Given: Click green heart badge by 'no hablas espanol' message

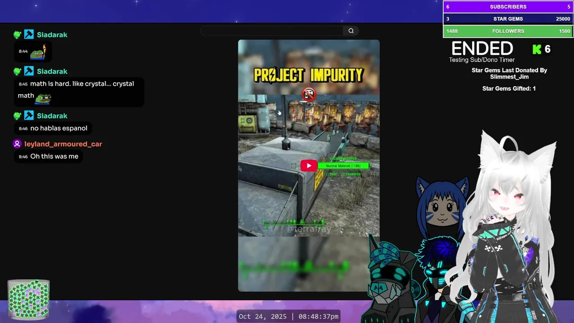Looking at the screenshot, I should 17,116.
